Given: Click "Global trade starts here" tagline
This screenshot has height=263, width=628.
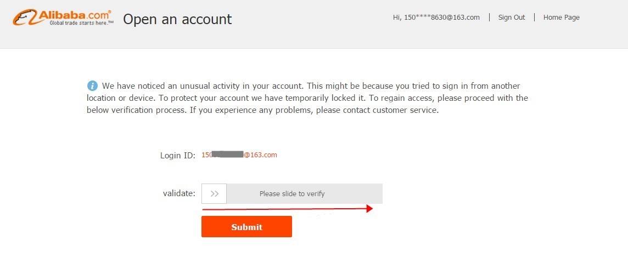Looking at the screenshot, I should tap(81, 24).
